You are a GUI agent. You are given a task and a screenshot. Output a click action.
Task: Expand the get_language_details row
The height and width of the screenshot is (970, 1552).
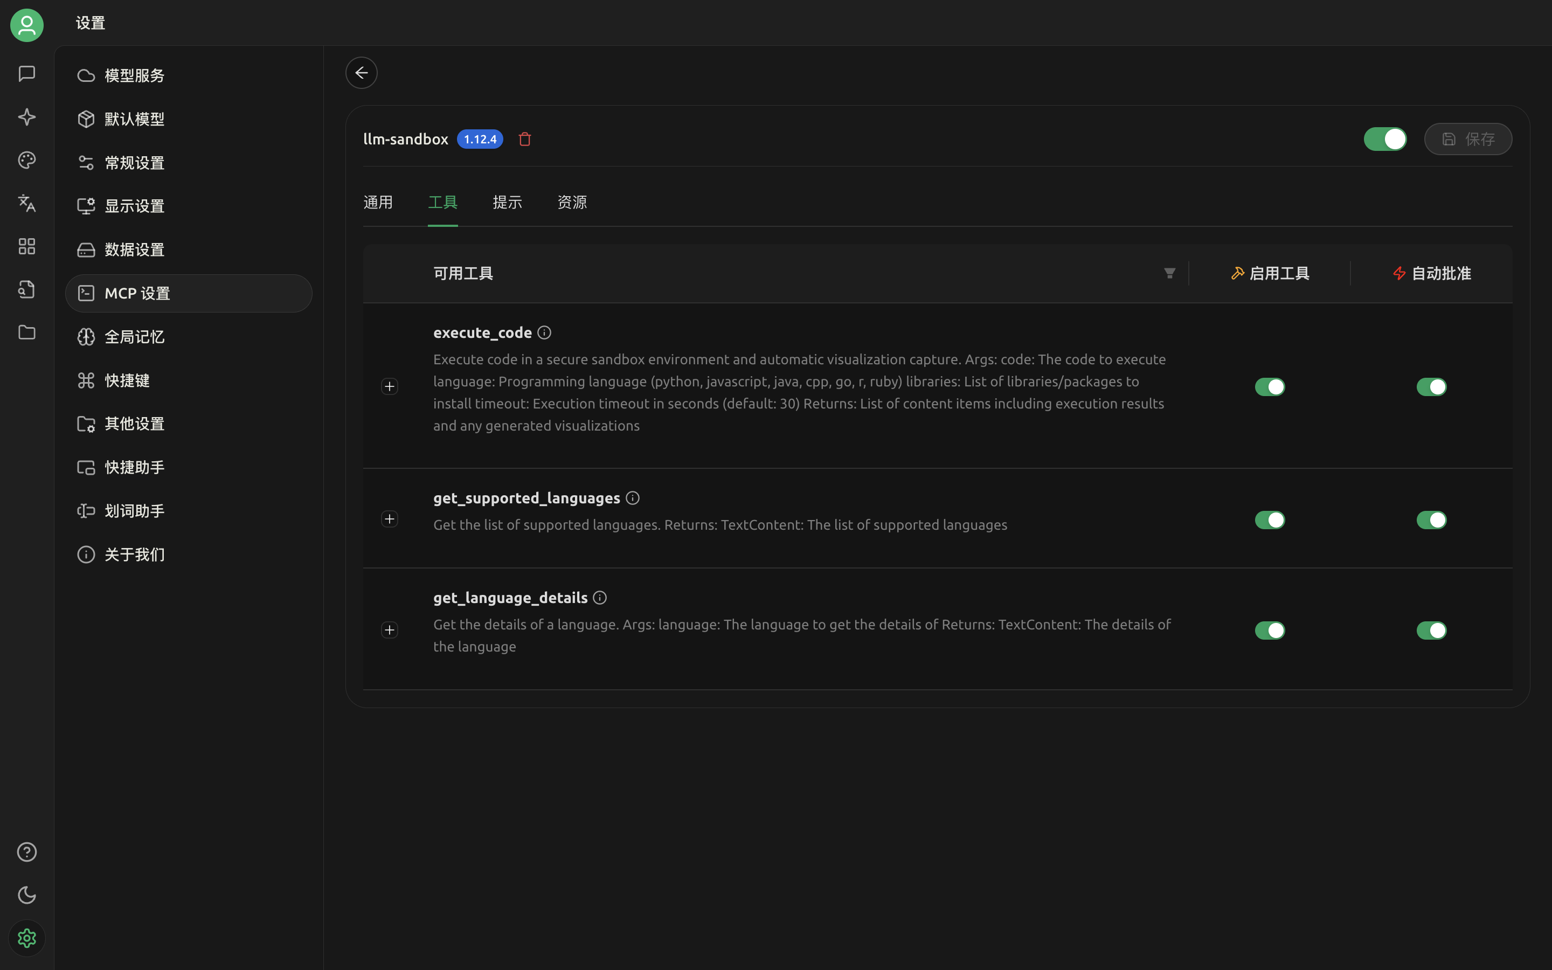click(x=389, y=630)
